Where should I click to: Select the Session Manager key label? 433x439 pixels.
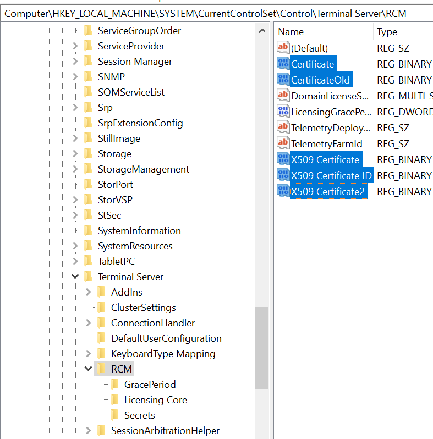pos(135,62)
